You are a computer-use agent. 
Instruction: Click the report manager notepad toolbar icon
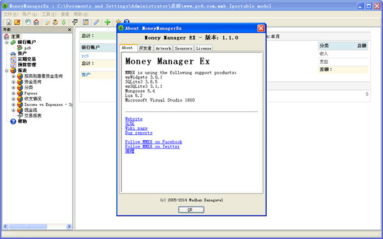(86, 22)
